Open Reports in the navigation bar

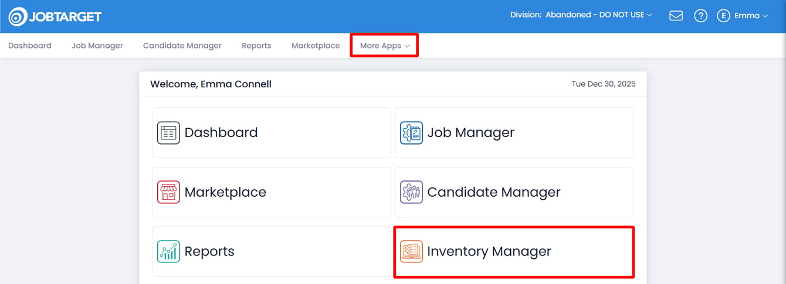point(256,45)
